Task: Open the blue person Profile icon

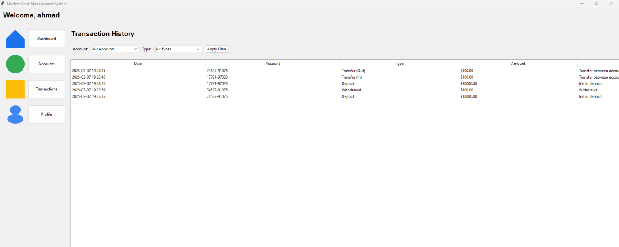Action: 15,114
